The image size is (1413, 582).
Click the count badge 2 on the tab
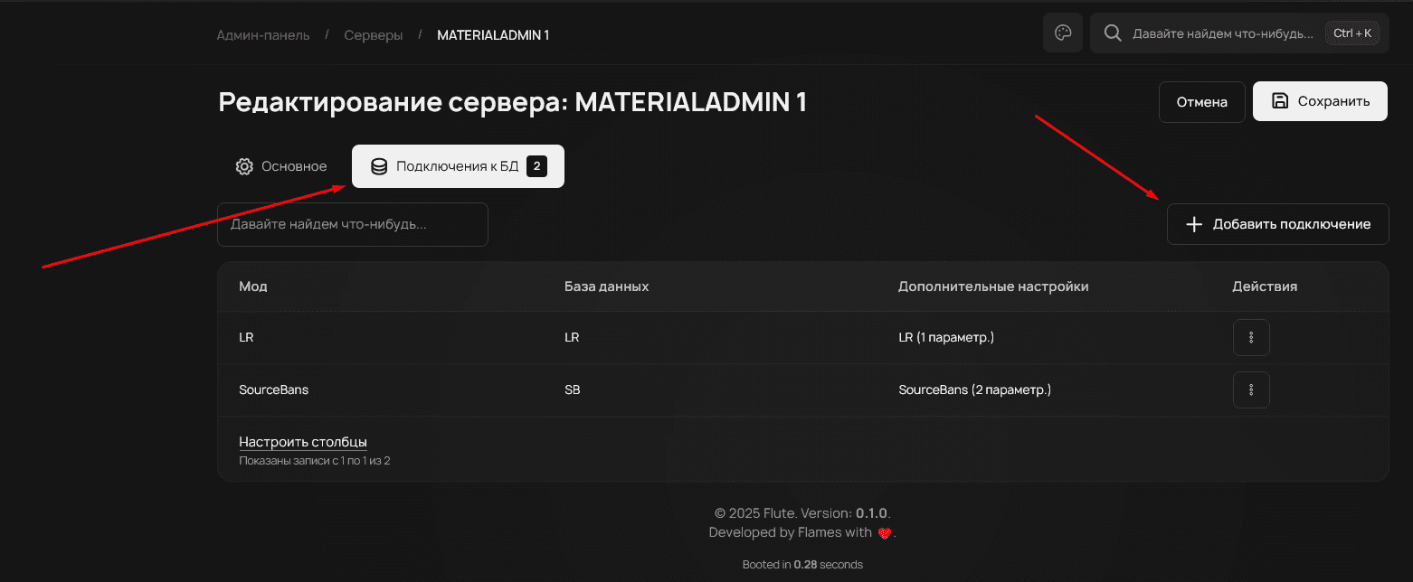pyautogui.click(x=536, y=166)
